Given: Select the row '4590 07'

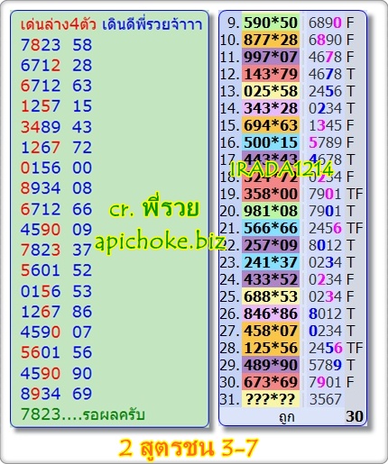Looking at the screenshot, I should point(56,332).
